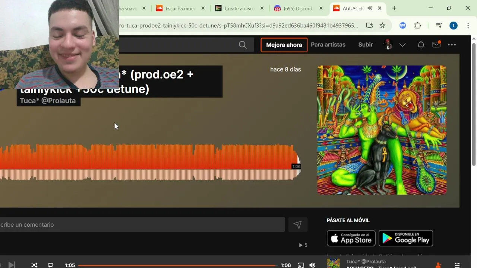Viewport: 477px width, 268px height.
Task: Close the 'Create a disco' tab
Action: tap(262, 8)
